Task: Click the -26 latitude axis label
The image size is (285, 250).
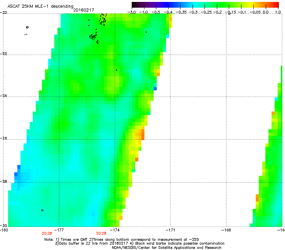Action: point(3,138)
